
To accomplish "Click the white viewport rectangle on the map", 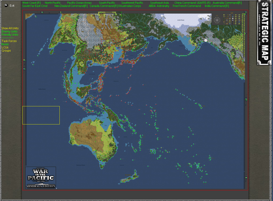I will click(x=41, y=115).
